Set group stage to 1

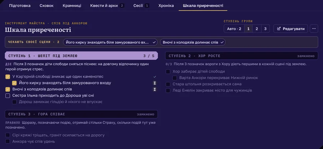(248, 29)
